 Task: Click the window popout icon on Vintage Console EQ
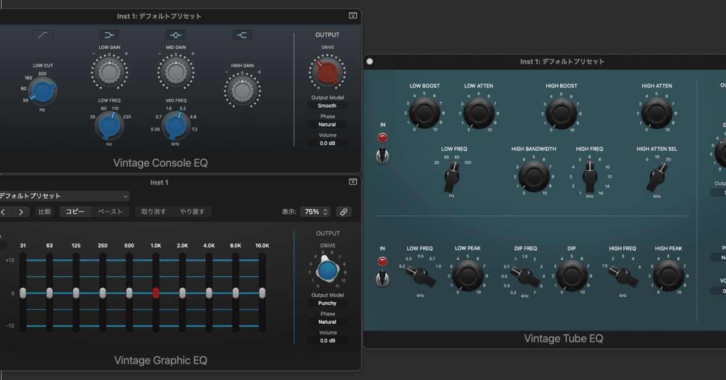pyautogui.click(x=352, y=16)
